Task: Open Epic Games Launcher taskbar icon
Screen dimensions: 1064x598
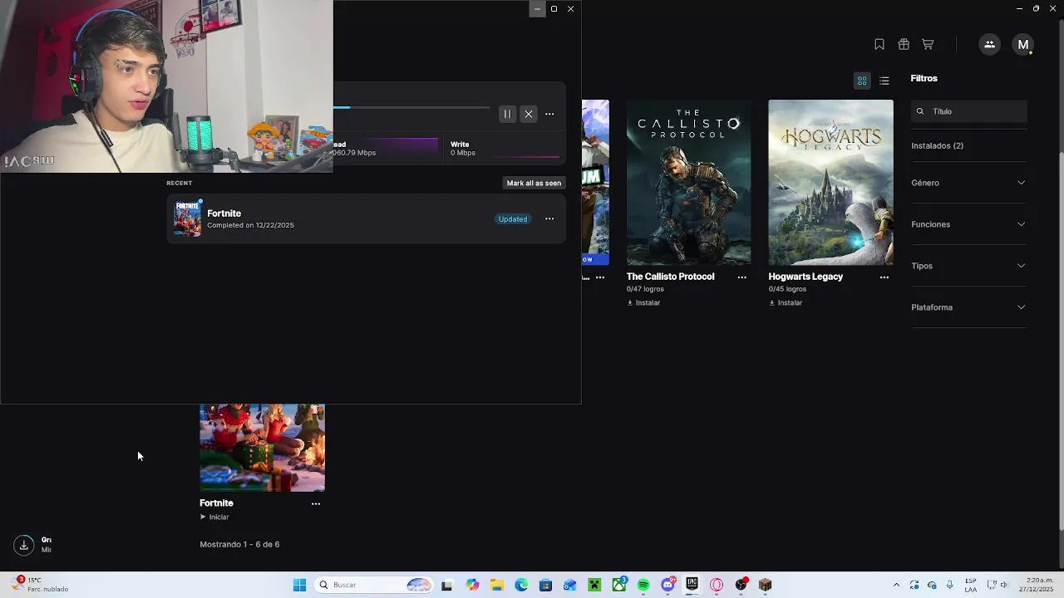Action: pos(692,585)
